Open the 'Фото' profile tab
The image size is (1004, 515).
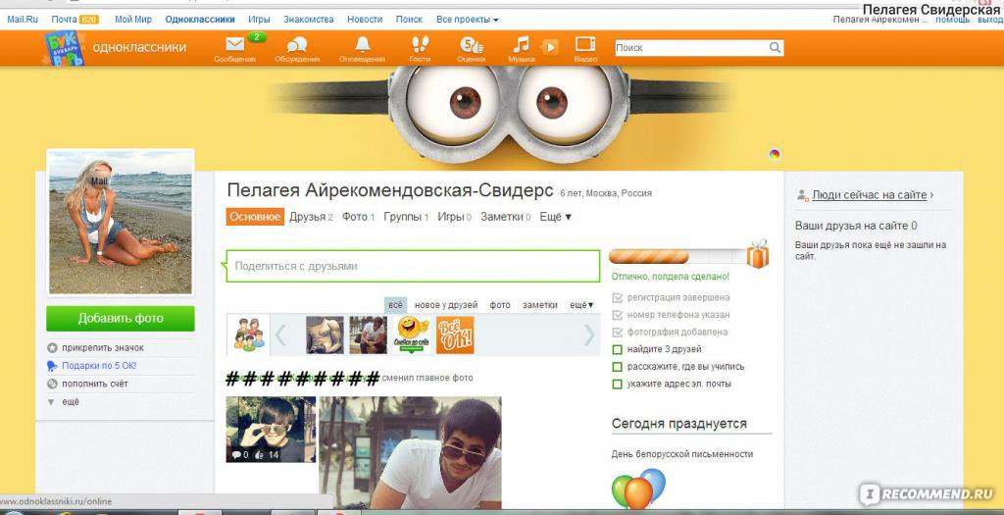coord(359,217)
